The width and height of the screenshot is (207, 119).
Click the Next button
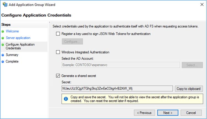coord(168,113)
